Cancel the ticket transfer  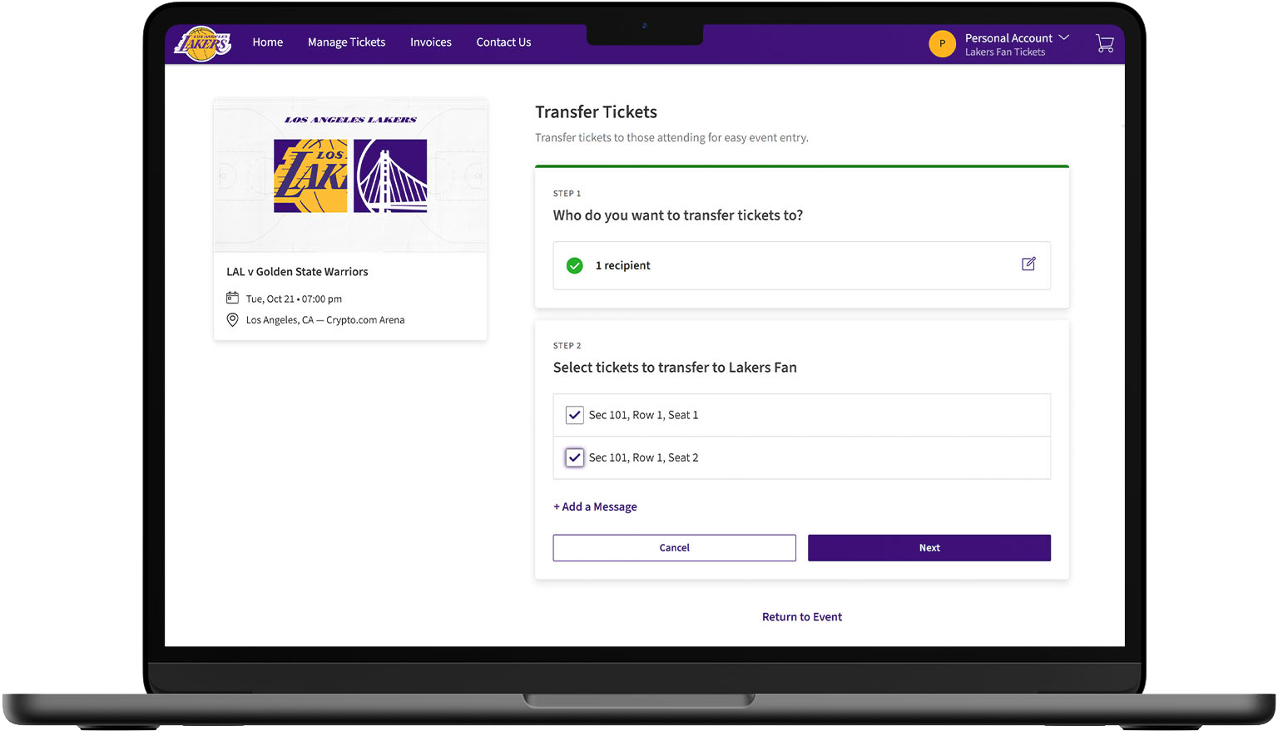tap(674, 548)
